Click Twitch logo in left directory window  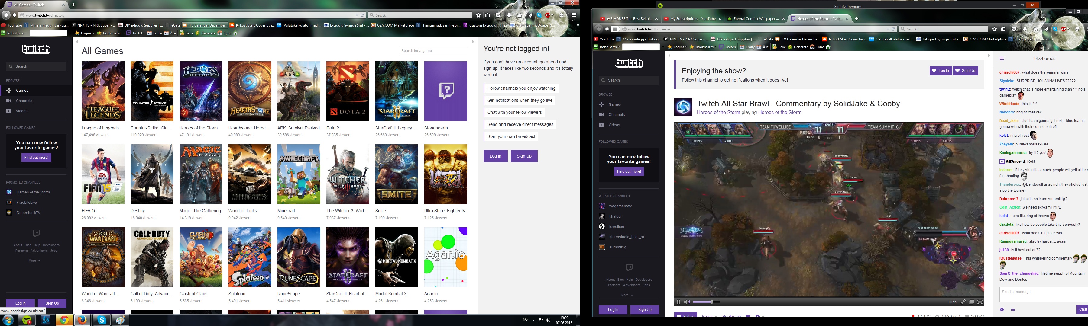36,49
